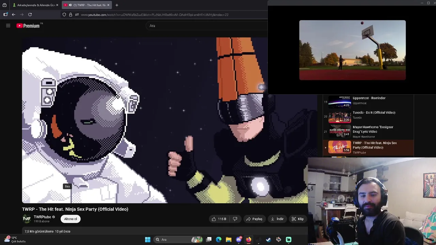
Task: Open Task View from taskbar
Action: (209, 240)
